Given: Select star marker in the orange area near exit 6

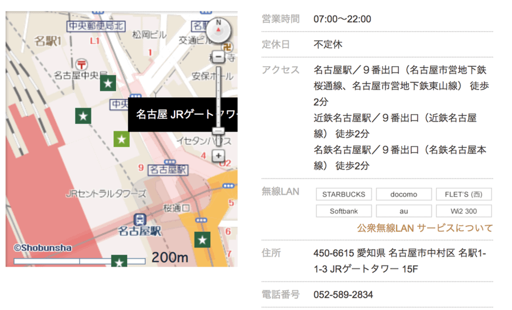Looking at the screenshot, I should (x=202, y=240).
